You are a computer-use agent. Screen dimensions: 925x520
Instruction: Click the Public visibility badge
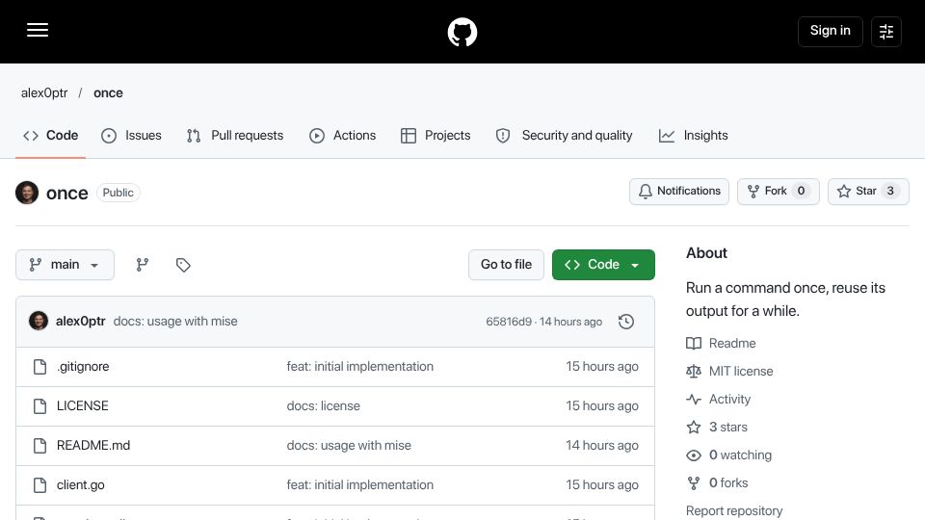click(x=118, y=193)
